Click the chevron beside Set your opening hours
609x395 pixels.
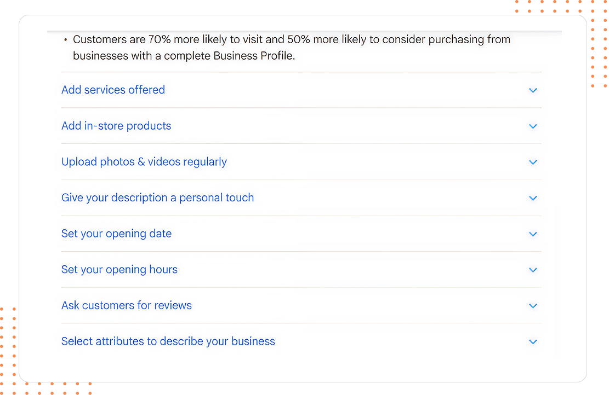532,270
